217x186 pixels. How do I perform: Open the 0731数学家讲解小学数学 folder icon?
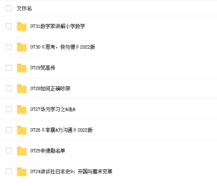[x=22, y=26]
